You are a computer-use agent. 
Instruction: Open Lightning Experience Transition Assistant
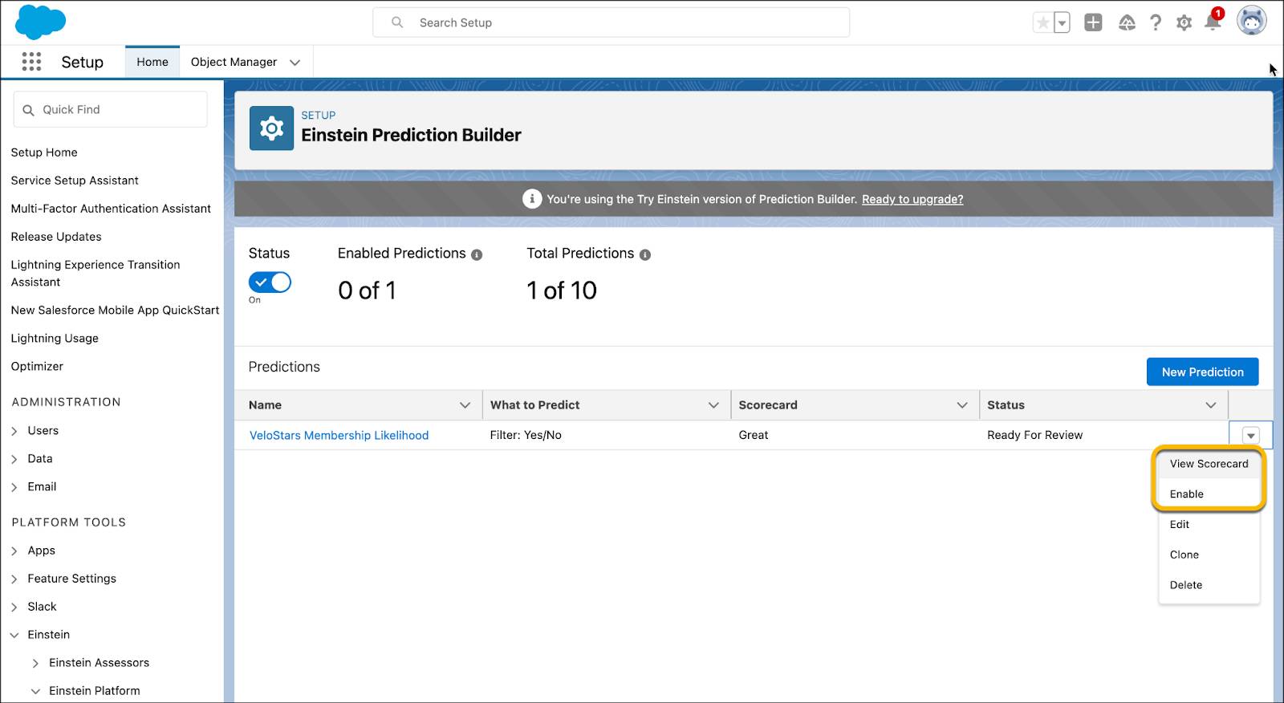[x=95, y=274]
